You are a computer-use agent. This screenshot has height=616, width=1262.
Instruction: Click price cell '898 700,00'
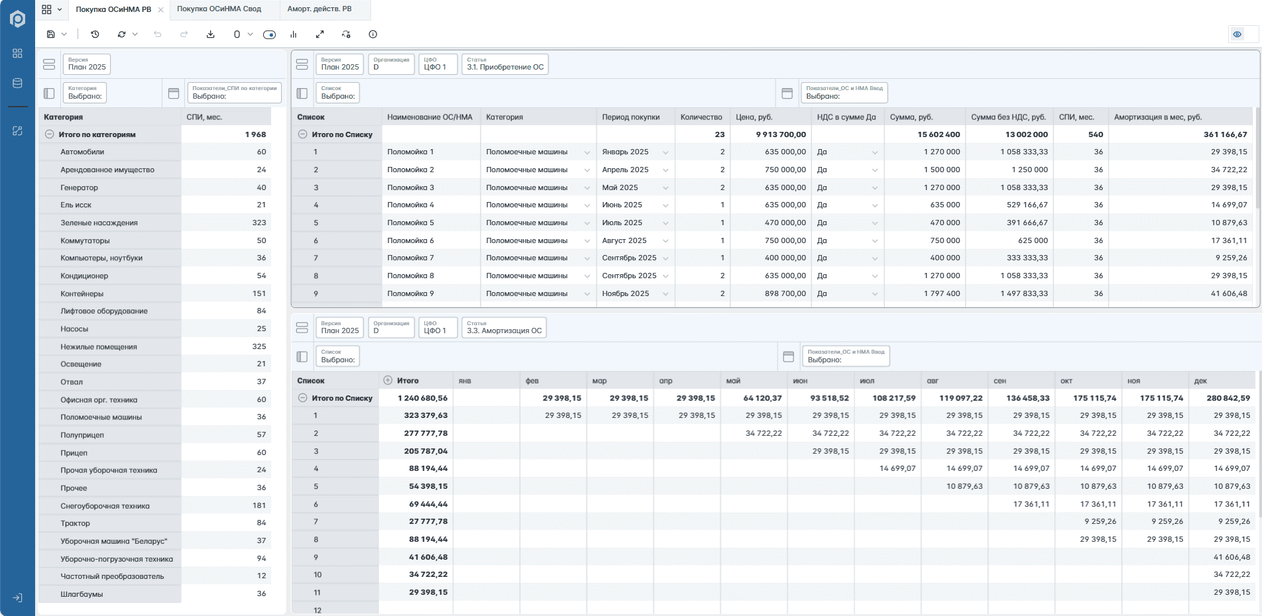tap(770, 293)
